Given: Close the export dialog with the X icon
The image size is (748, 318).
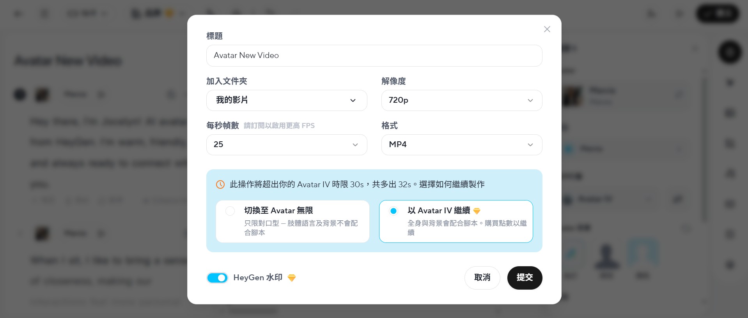Looking at the screenshot, I should tap(547, 29).
